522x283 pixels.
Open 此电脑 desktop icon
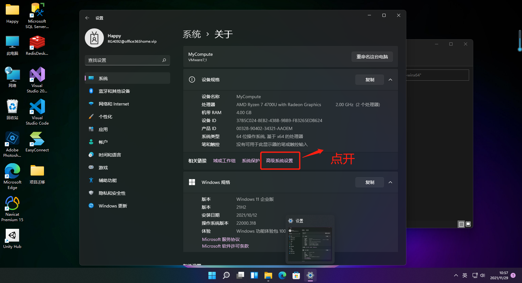[12, 46]
